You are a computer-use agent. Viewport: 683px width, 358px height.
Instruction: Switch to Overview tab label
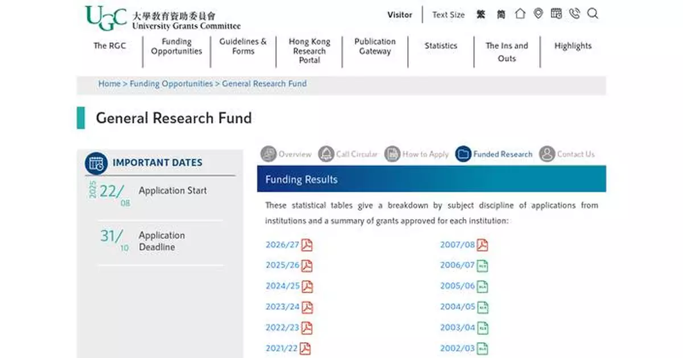[295, 154]
